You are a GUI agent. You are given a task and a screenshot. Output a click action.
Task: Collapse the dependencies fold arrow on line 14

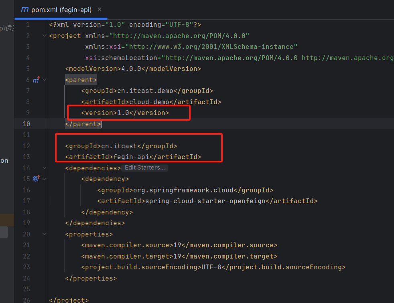[x=45, y=168]
